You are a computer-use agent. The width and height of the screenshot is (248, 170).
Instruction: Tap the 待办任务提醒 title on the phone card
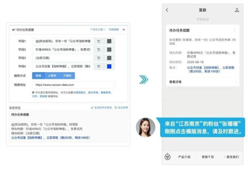[179, 30]
